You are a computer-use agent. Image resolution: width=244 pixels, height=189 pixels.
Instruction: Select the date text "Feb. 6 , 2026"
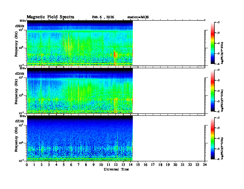tap(103, 17)
